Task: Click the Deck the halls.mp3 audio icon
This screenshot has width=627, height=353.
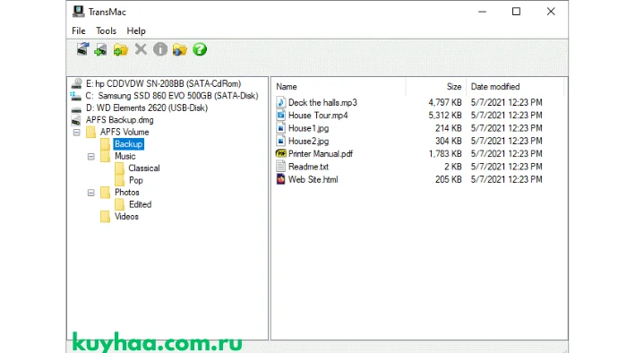Action: (281, 102)
